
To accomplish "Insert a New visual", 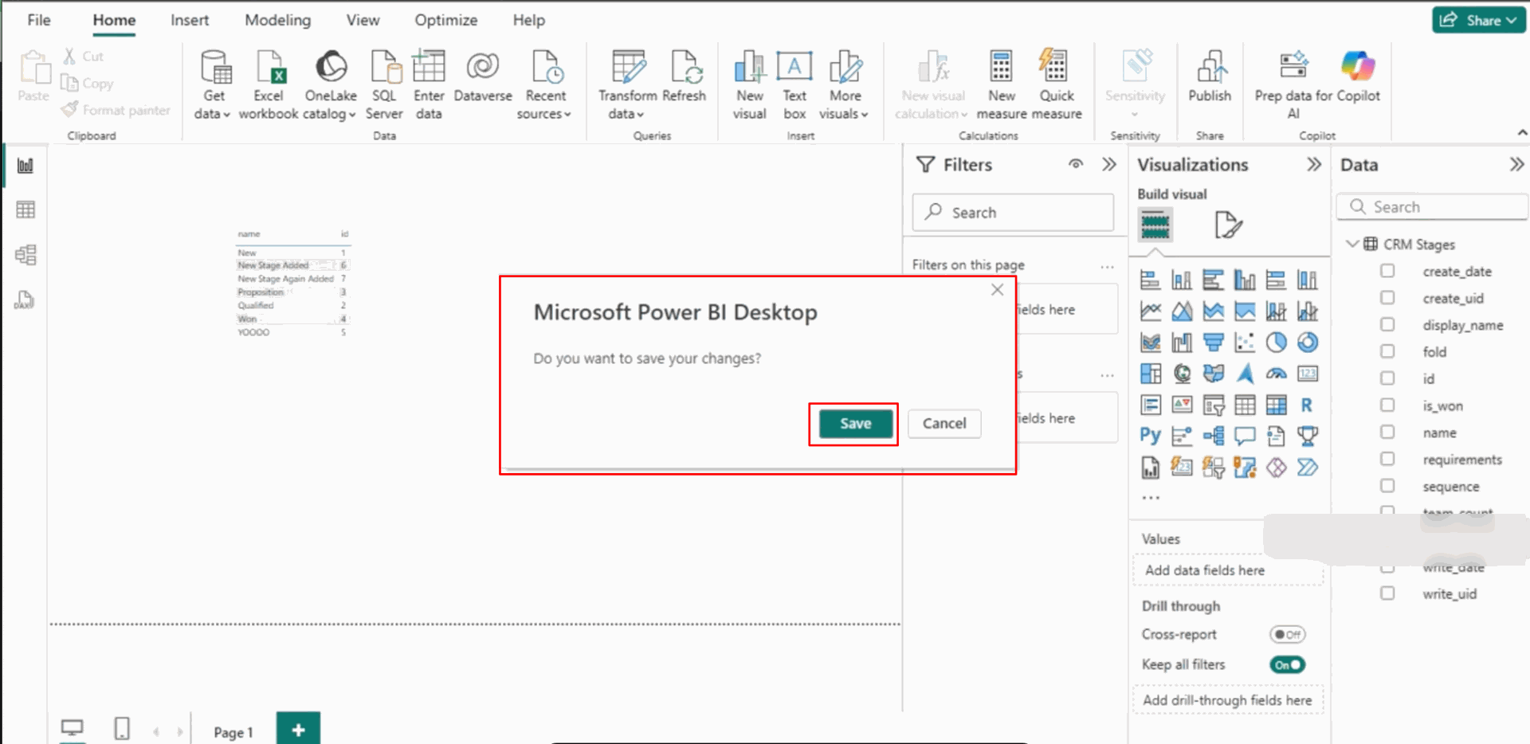I will coord(749,85).
